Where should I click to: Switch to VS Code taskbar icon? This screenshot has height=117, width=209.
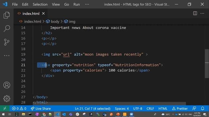coord(57,114)
